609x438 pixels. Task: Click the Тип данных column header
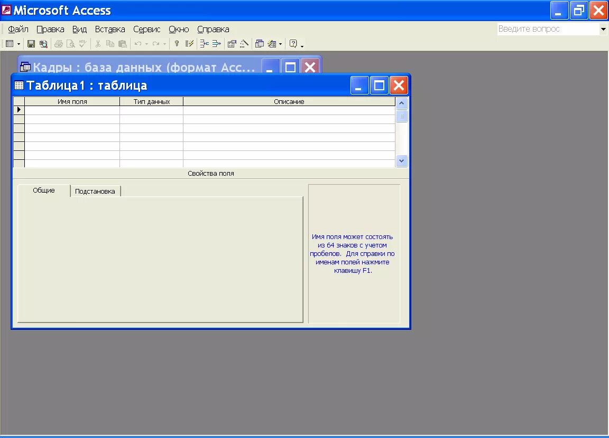(152, 101)
